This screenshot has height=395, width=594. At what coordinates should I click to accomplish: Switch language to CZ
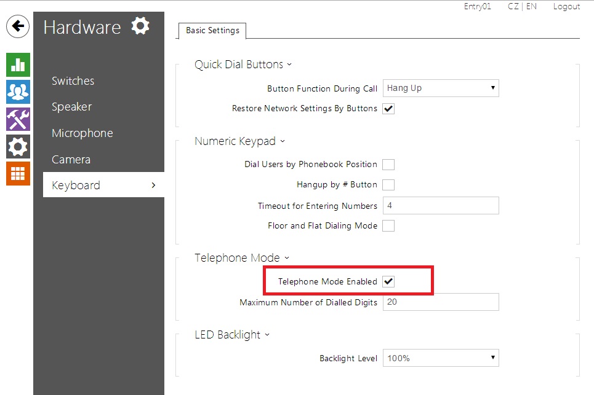[513, 6]
